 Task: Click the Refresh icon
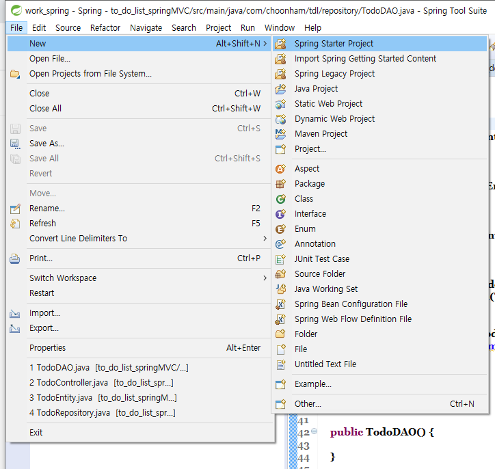tap(15, 224)
